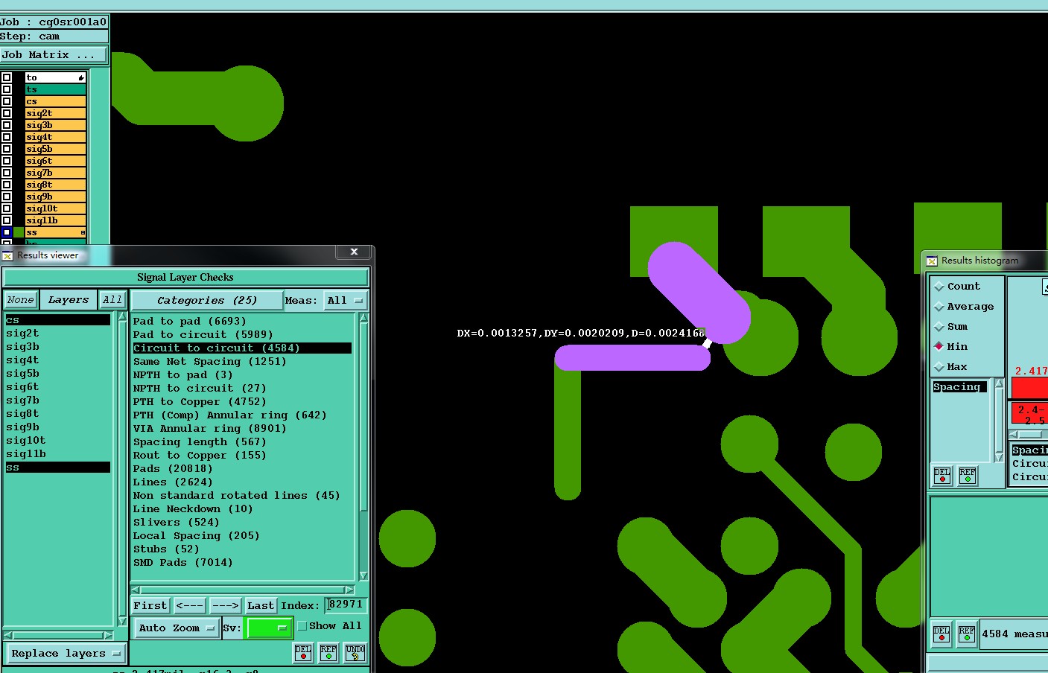Click the Categories (25) header button
This screenshot has height=673, width=1048.
pos(207,300)
